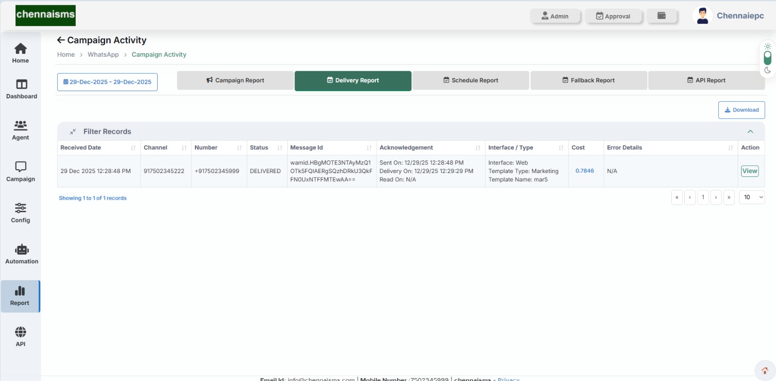Open the page size dropdown showing 10
The height and width of the screenshot is (381, 776).
click(x=752, y=197)
